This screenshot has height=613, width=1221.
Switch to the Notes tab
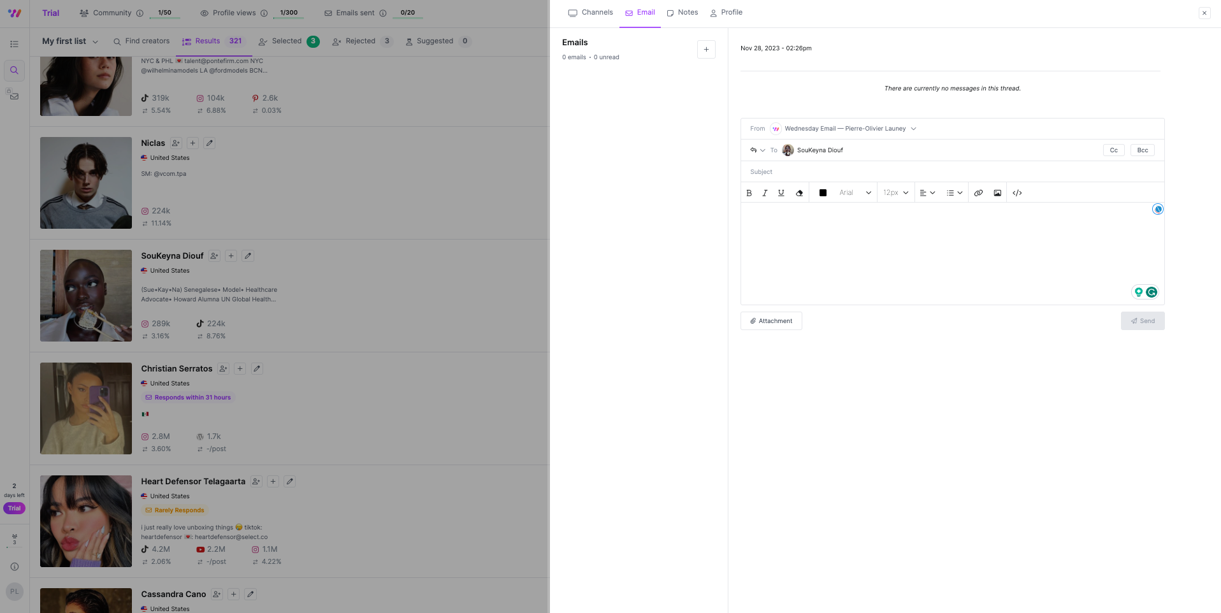[682, 12]
